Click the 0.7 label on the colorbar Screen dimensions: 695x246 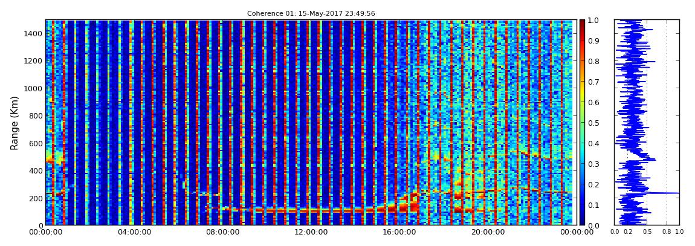click(x=593, y=82)
